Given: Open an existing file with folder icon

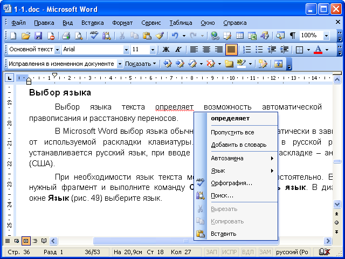Looking at the screenshot, I should click(x=26, y=36).
